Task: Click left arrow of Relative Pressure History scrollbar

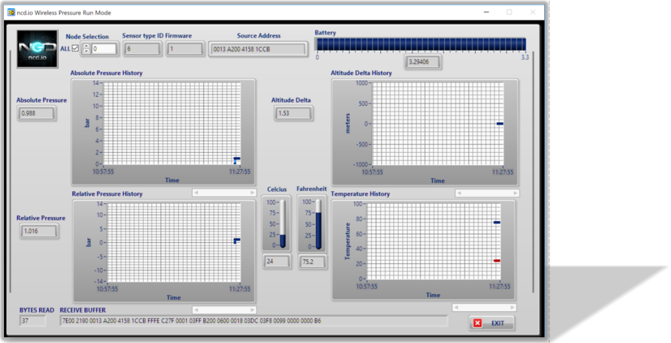Action: (196, 309)
